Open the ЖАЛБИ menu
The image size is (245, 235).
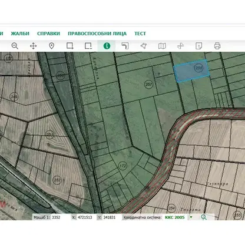coord(20,33)
